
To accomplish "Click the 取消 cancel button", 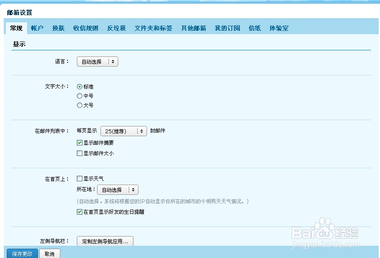I will click(49, 254).
